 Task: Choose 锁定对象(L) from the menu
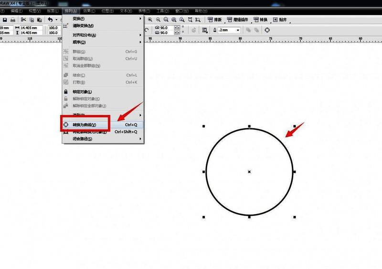pos(82,92)
